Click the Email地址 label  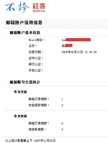[x=37, y=40]
